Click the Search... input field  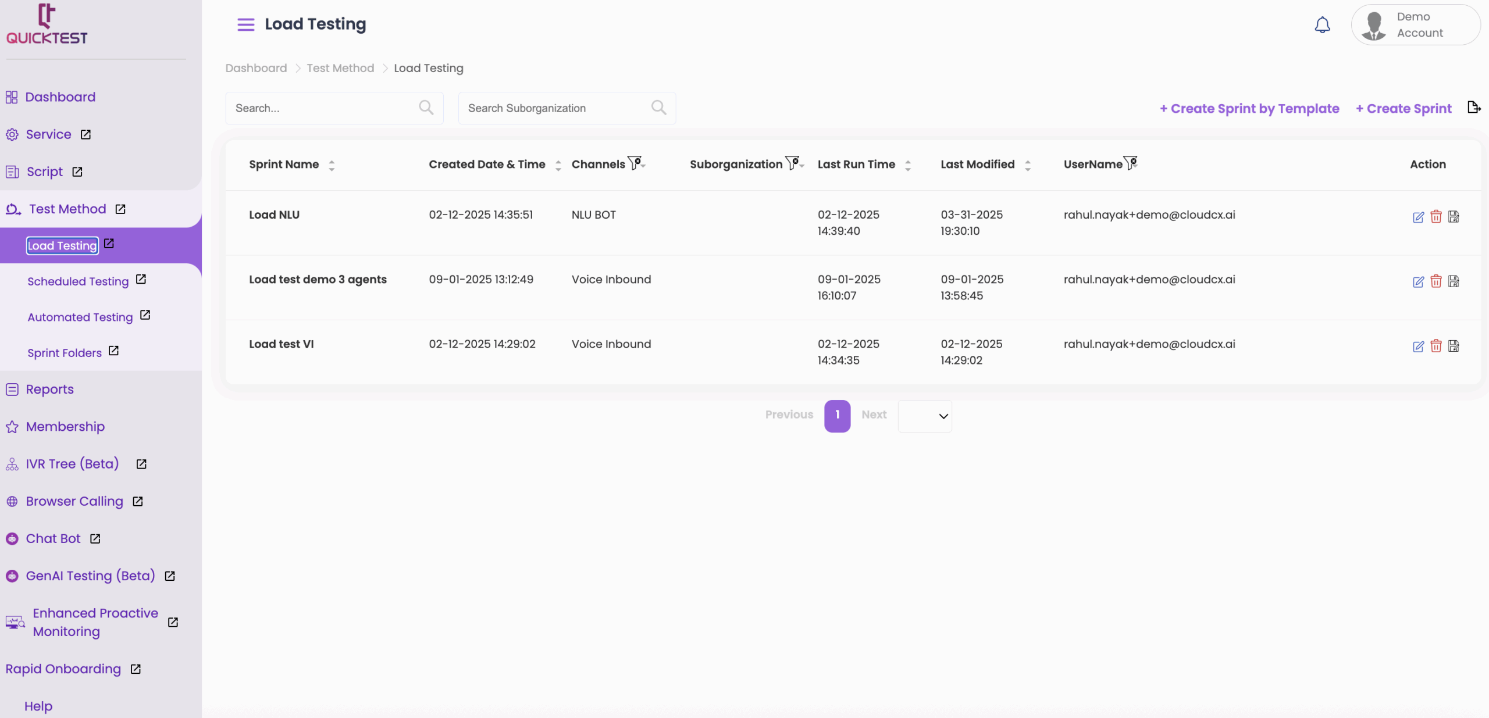pos(323,108)
